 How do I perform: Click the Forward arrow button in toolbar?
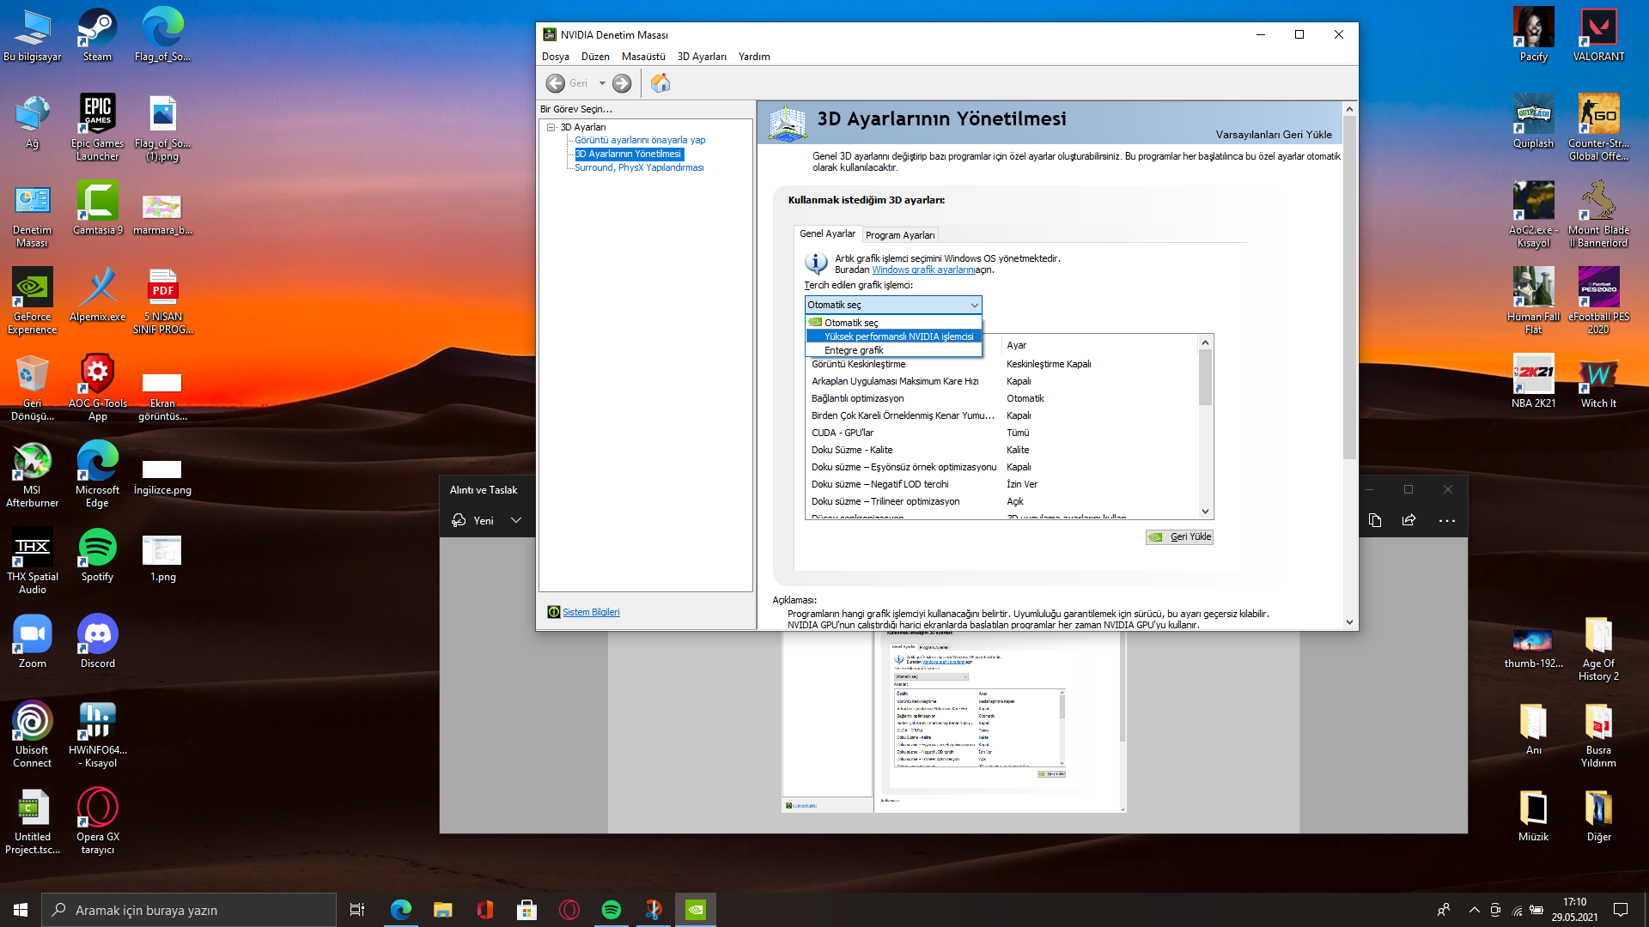pos(622,83)
